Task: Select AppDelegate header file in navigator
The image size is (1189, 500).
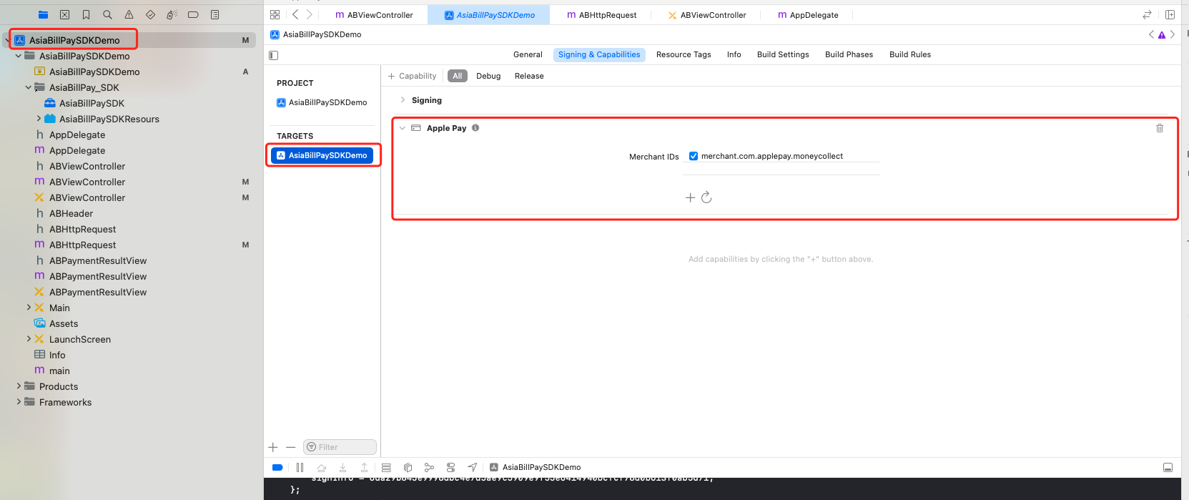Action: click(77, 134)
